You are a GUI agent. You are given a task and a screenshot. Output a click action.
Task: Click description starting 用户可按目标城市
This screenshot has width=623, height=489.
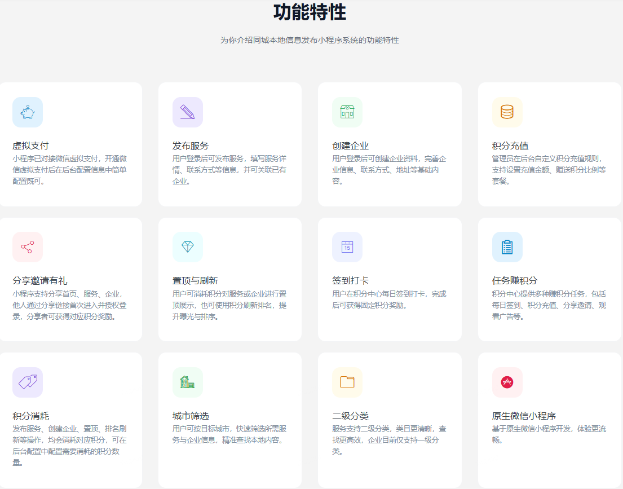coord(229,434)
